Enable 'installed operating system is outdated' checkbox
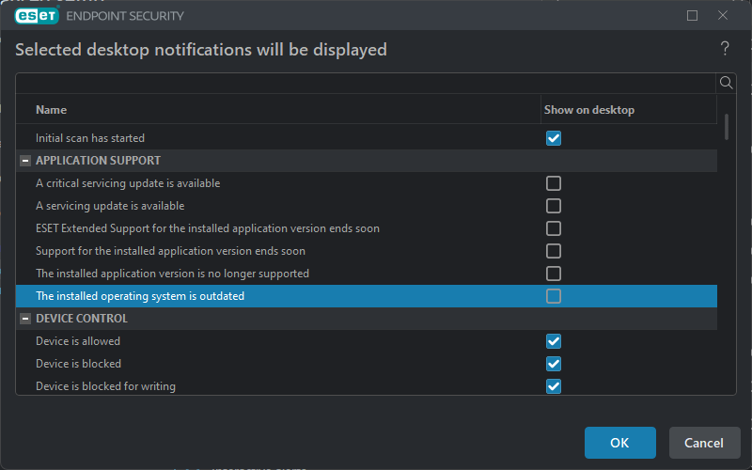The height and width of the screenshot is (470, 752). [554, 296]
